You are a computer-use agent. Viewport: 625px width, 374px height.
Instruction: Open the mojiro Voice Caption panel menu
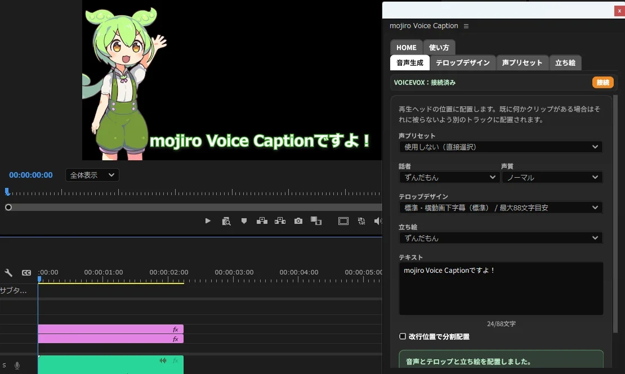pos(466,26)
